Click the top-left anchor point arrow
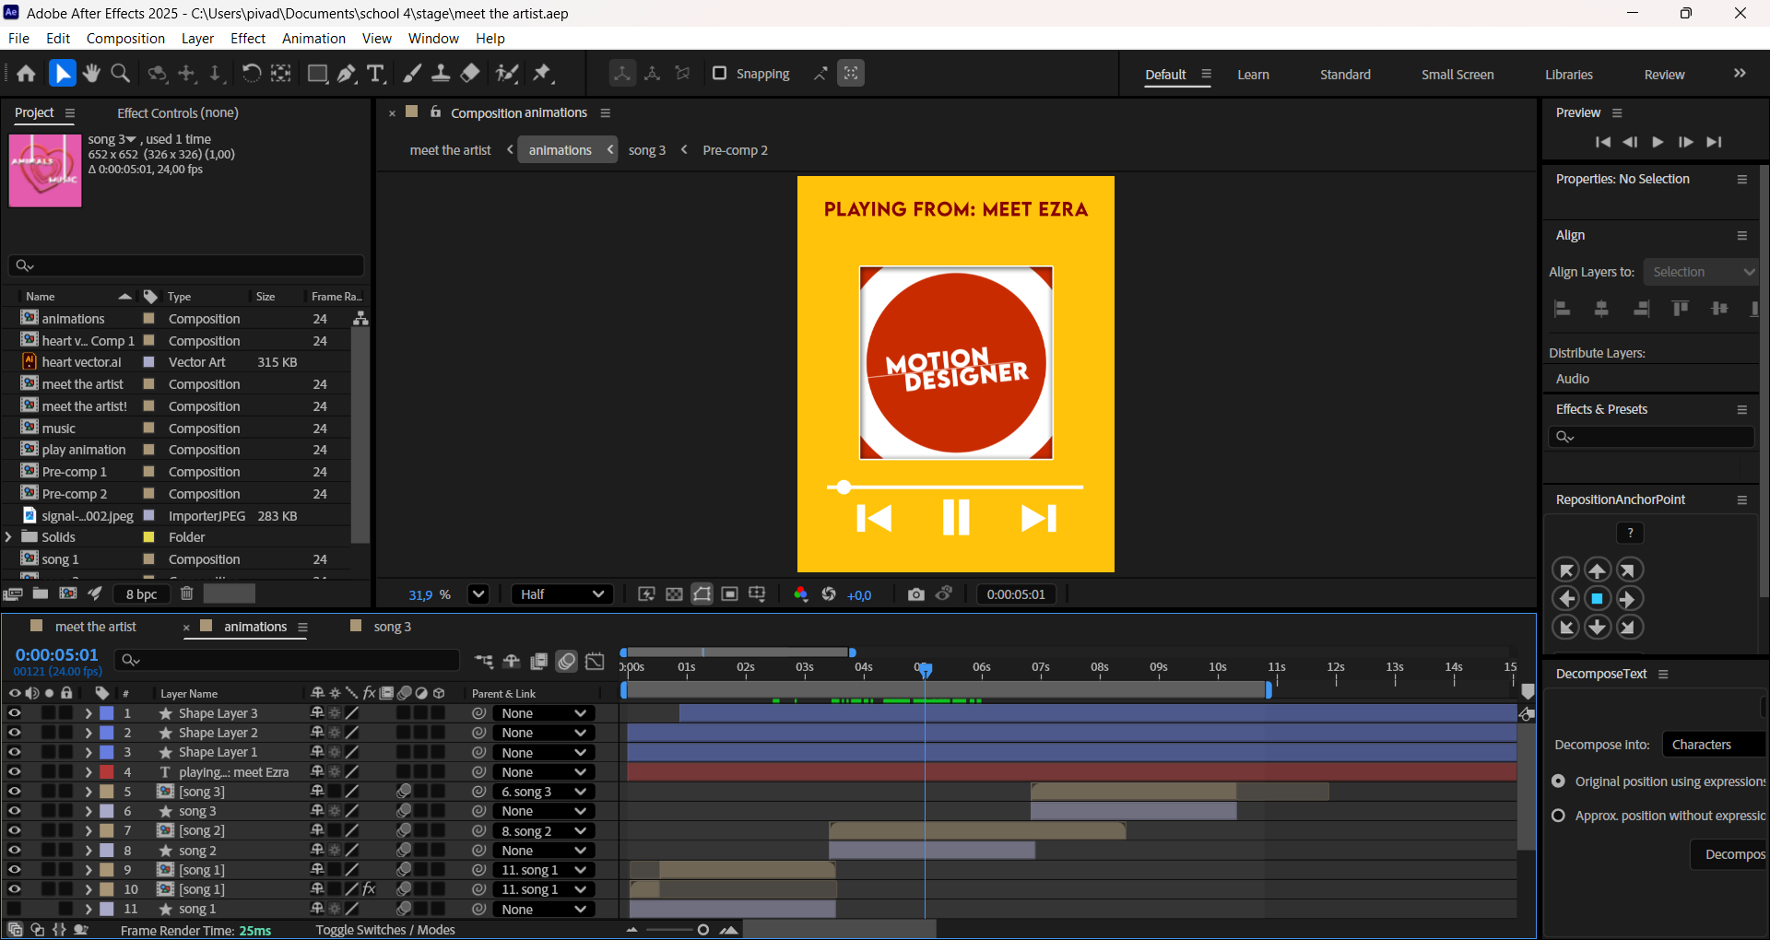 pyautogui.click(x=1565, y=570)
